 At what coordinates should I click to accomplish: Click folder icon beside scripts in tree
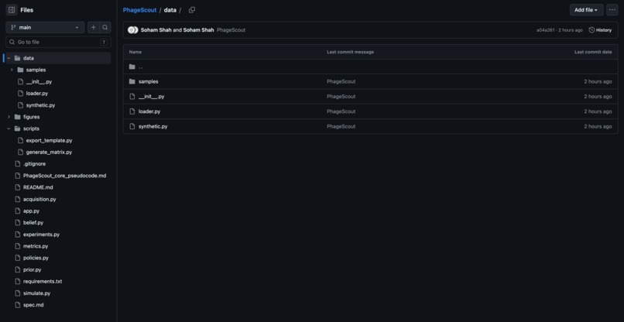(17, 128)
